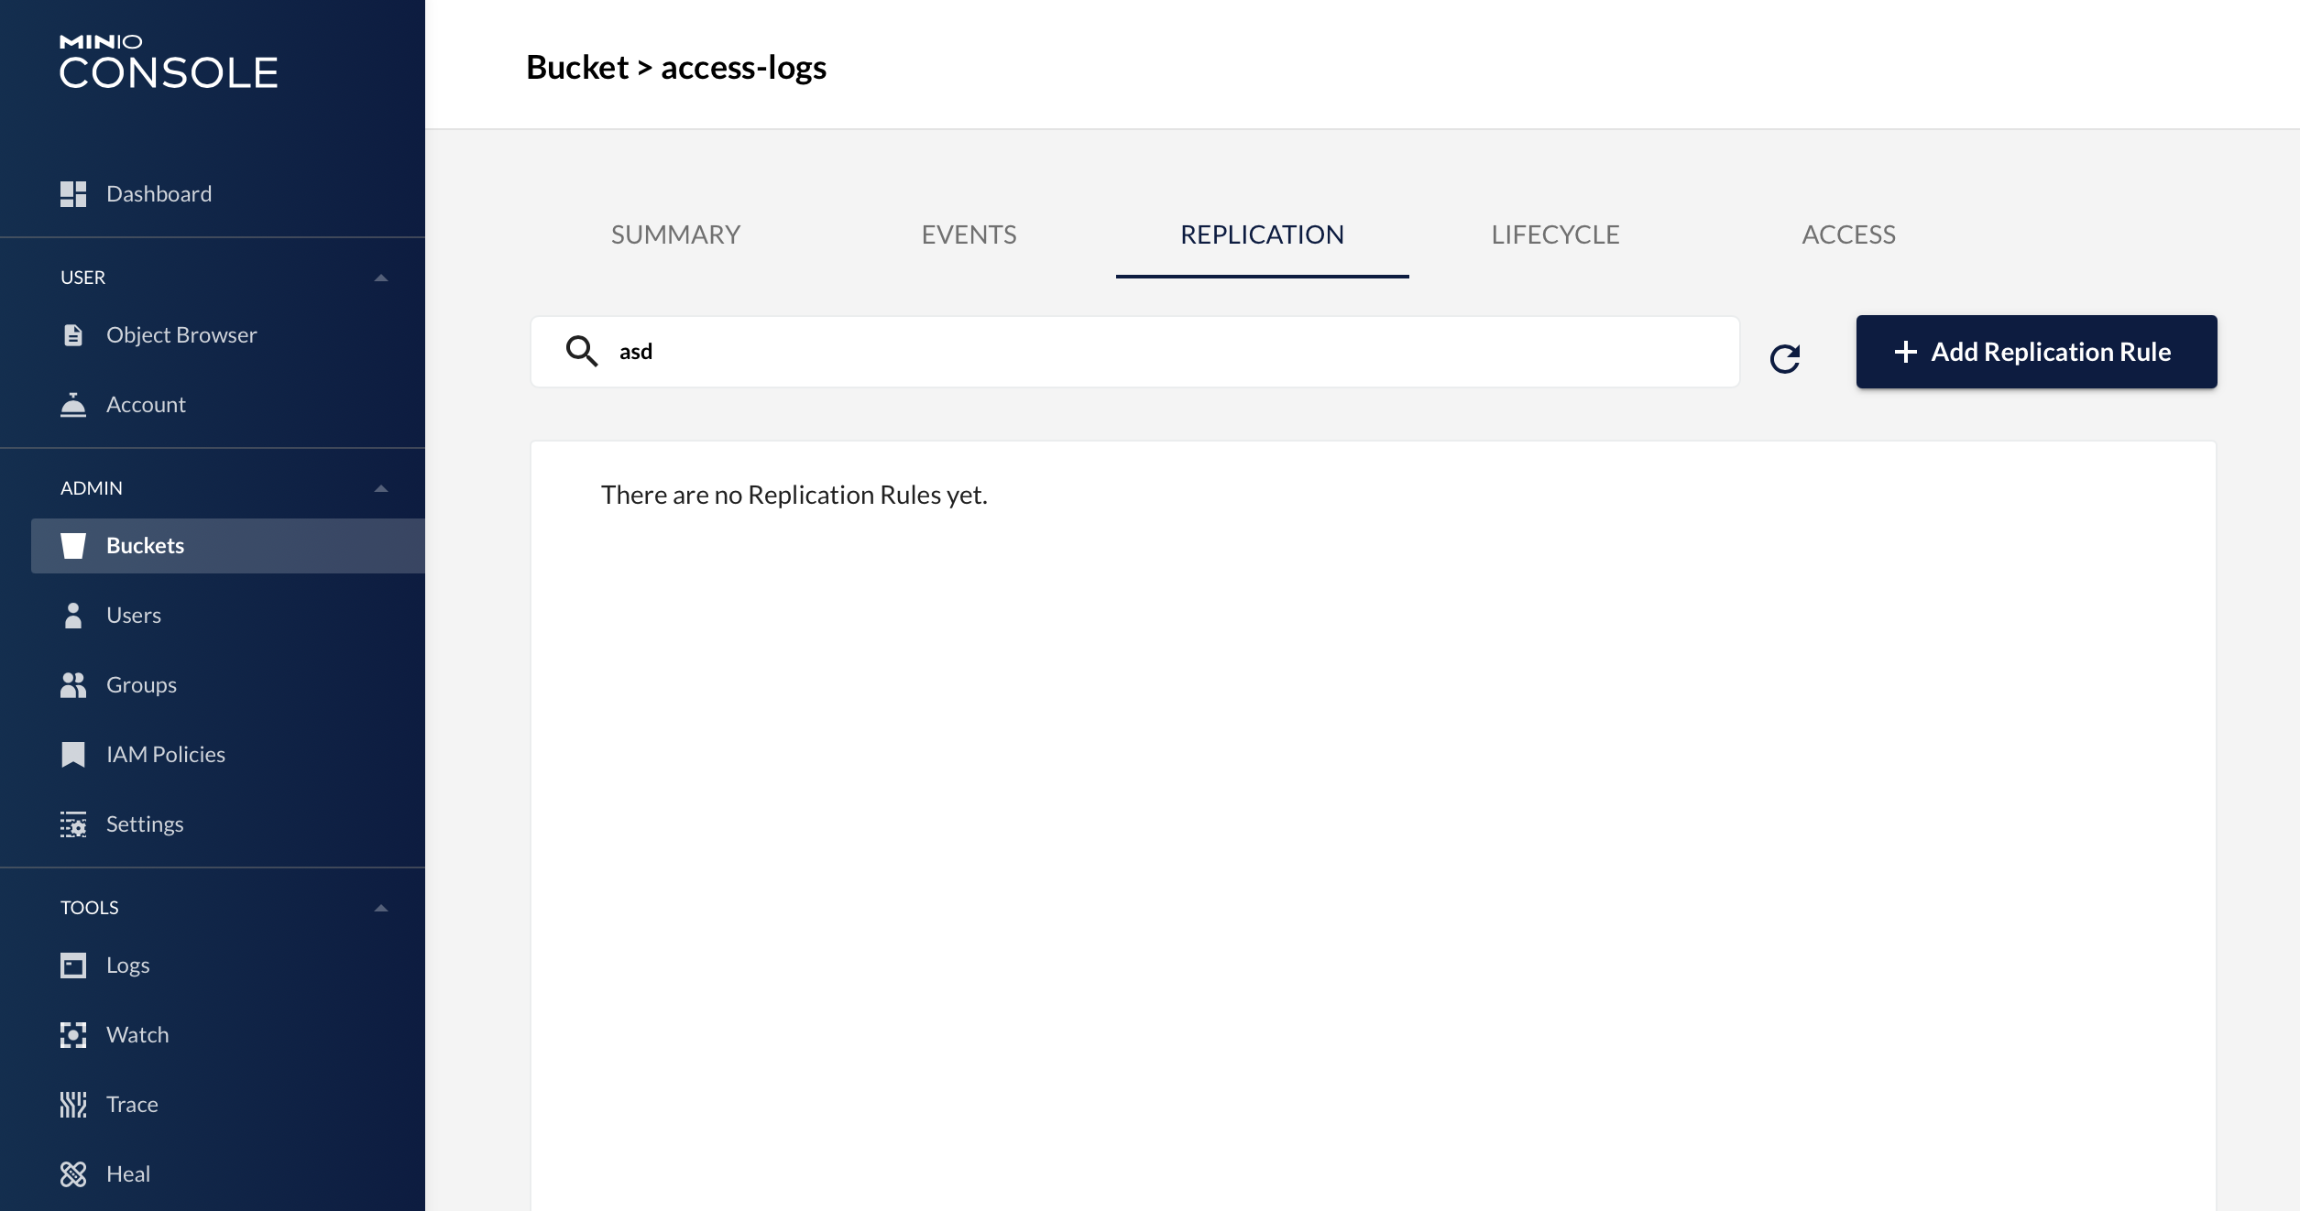Click the Groups people icon
The width and height of the screenshot is (2300, 1211).
73,685
